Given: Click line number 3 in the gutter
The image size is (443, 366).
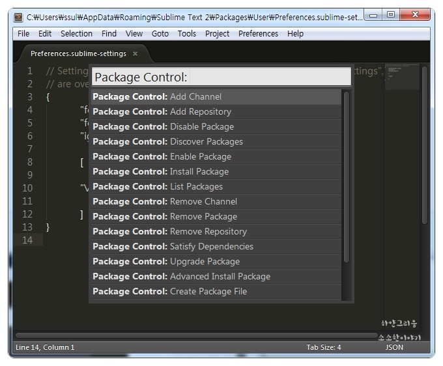Looking at the screenshot, I should coord(30,97).
